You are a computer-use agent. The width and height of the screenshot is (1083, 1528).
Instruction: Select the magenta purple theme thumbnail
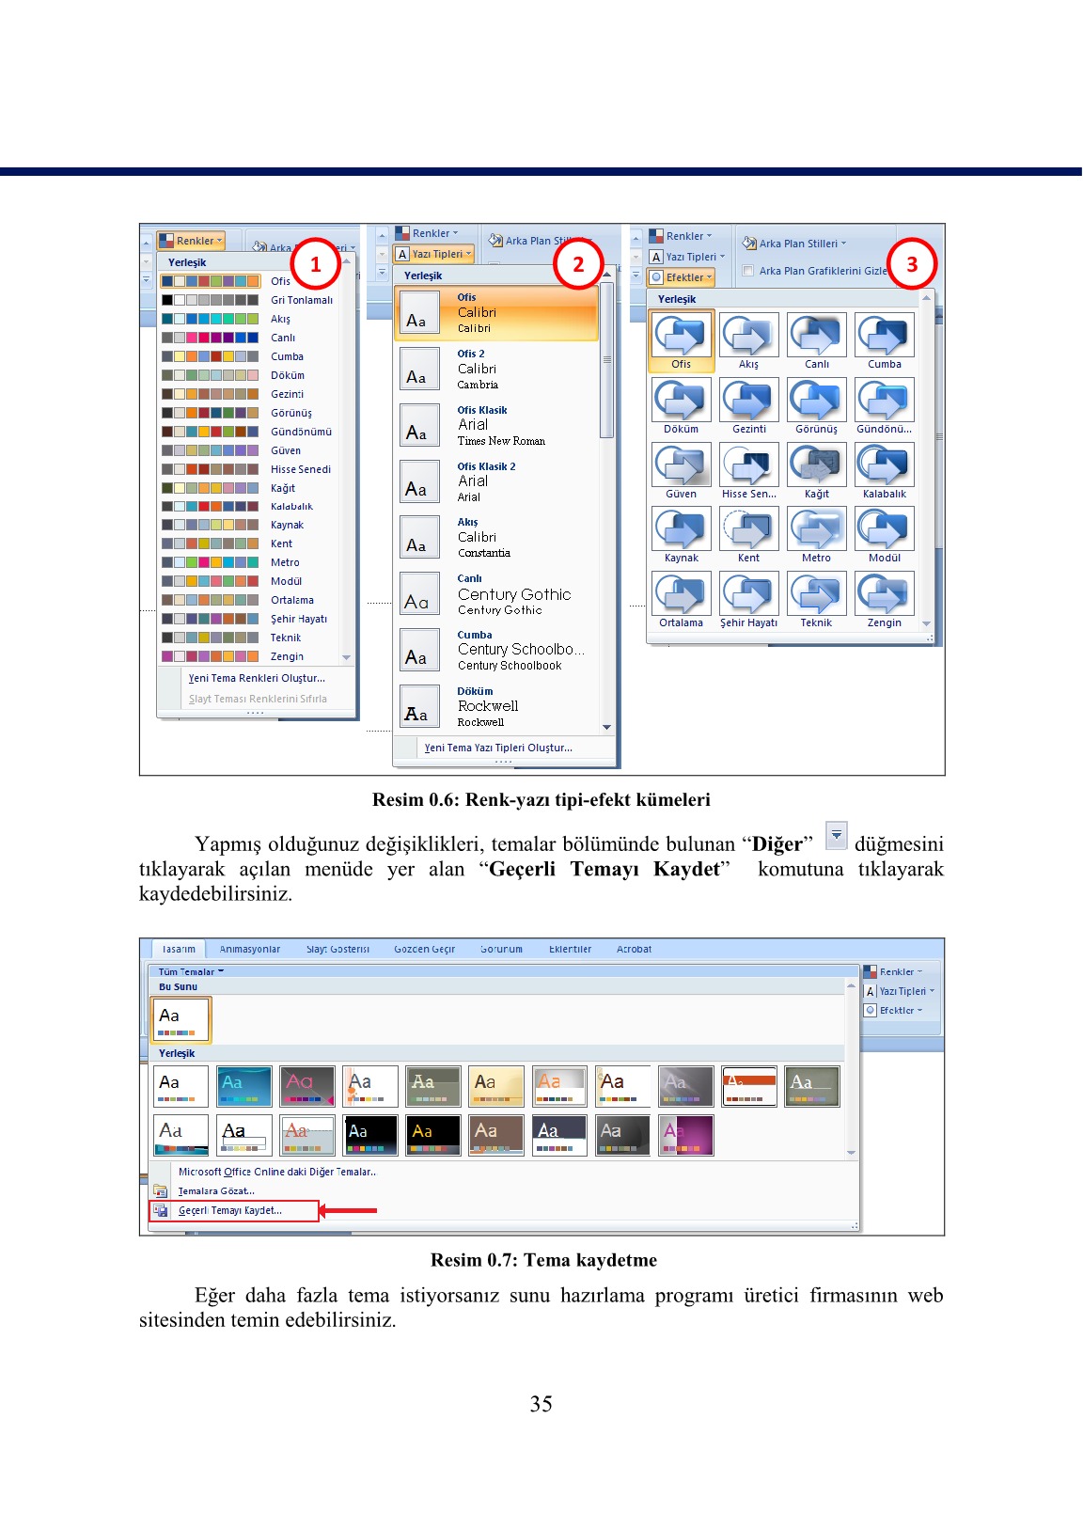(686, 1135)
